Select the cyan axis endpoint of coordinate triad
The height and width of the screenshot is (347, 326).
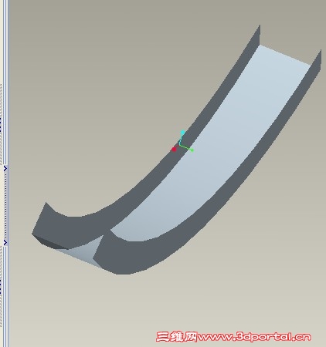click(x=182, y=133)
